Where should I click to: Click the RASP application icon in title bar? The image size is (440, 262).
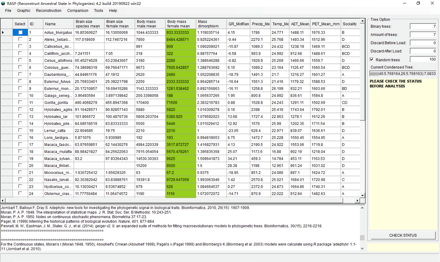coord(3,3)
